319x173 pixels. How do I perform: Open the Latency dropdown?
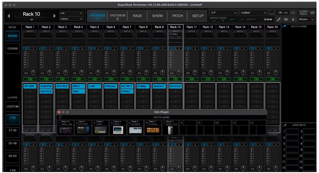click(72, 19)
